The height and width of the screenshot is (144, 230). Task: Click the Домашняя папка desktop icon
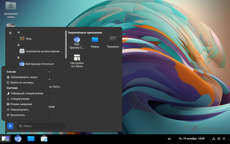pyautogui.click(x=11, y=10)
